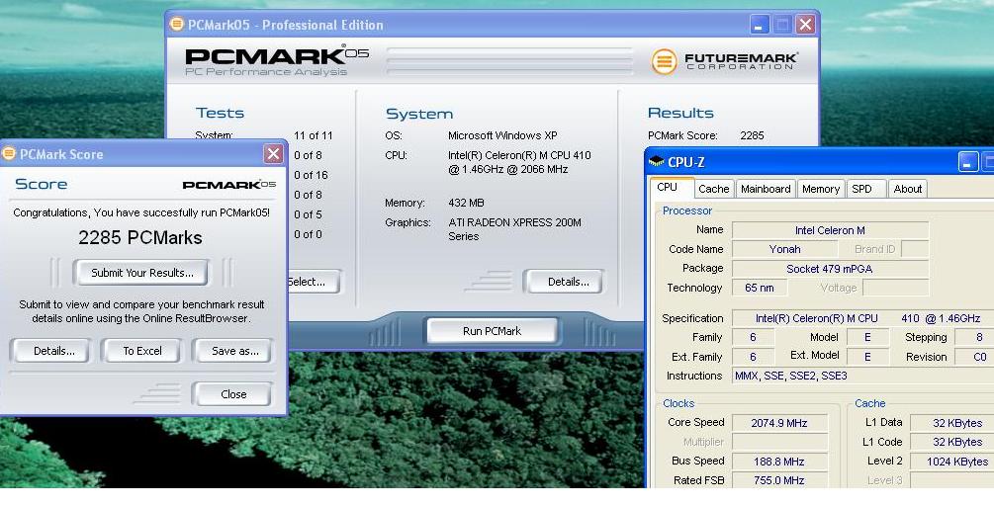
Task: Click CPU-Z Name field Intel Celeron M
Action: [830, 230]
